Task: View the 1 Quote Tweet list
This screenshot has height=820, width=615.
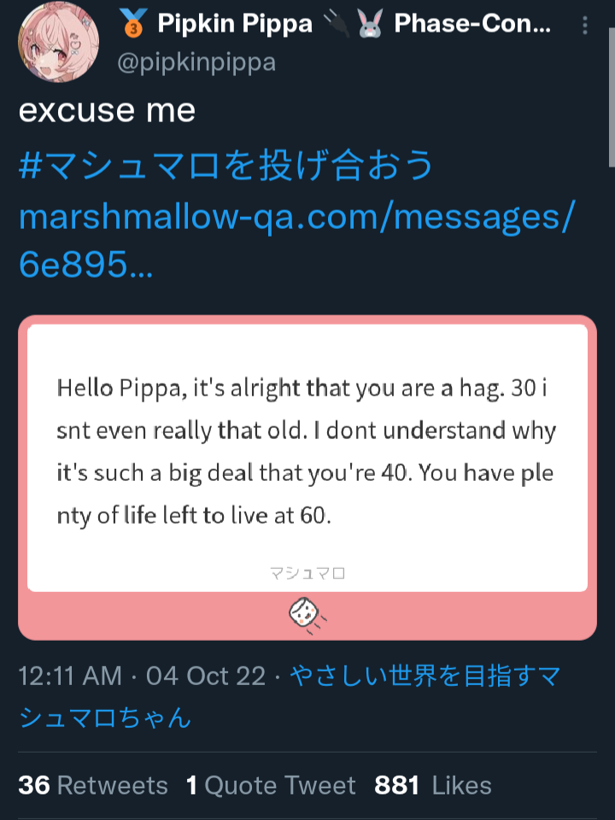Action: pos(271,786)
